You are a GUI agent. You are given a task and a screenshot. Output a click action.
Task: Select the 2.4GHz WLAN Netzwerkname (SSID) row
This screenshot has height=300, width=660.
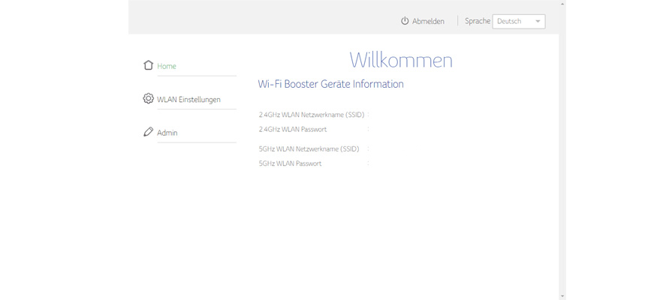(311, 115)
